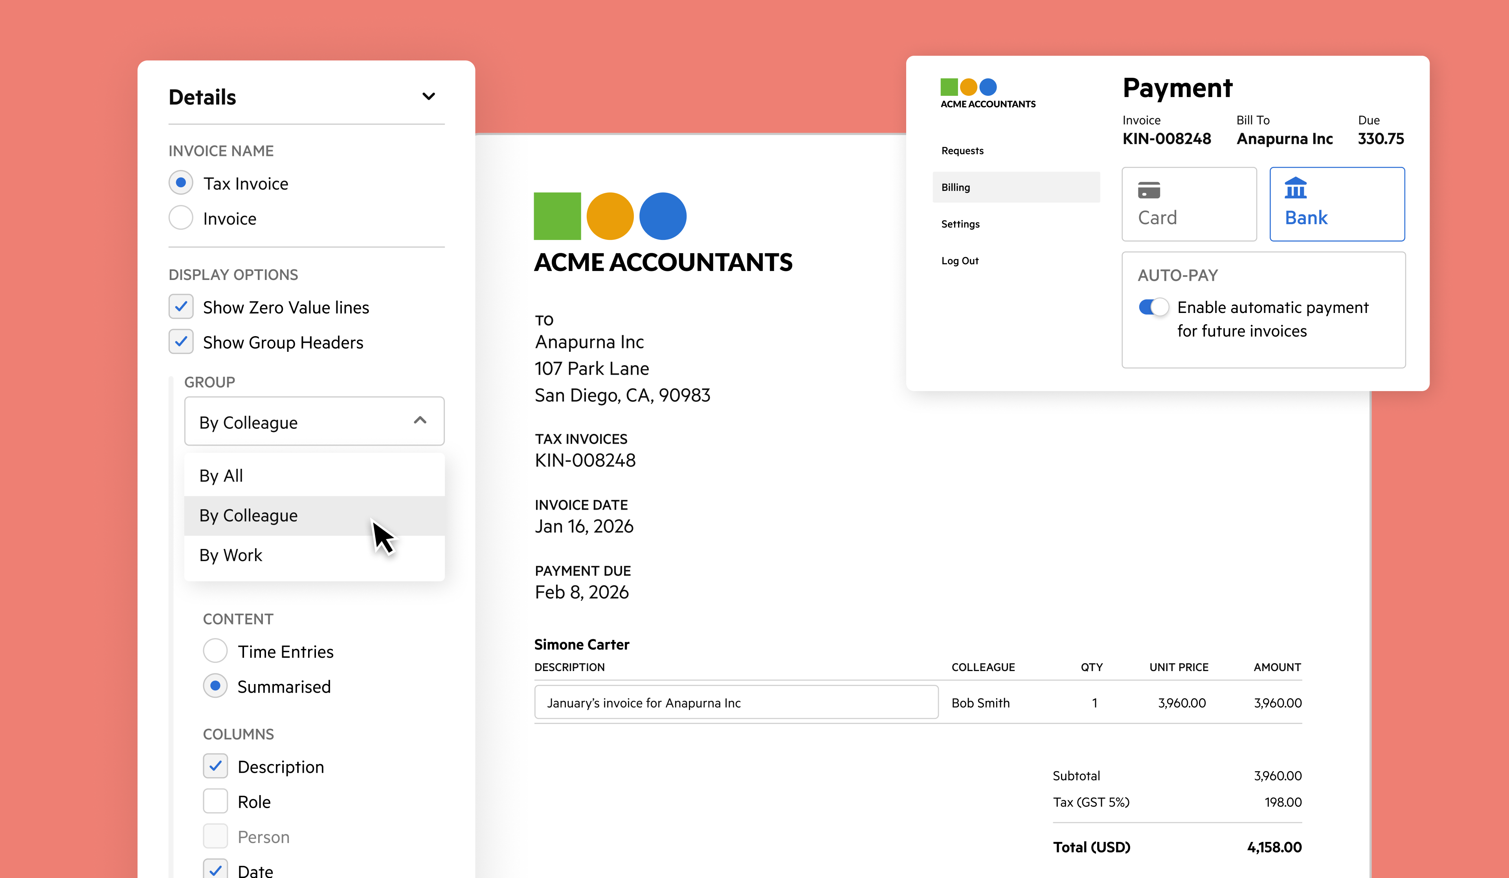The height and width of the screenshot is (878, 1509).
Task: Enable the Role column checkbox
Action: (215, 801)
